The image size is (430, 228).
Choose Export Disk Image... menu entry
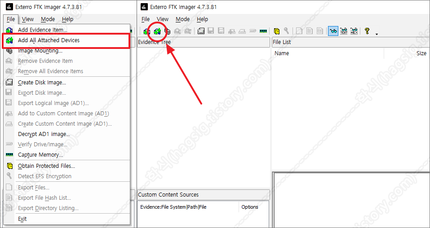[x=67, y=93]
